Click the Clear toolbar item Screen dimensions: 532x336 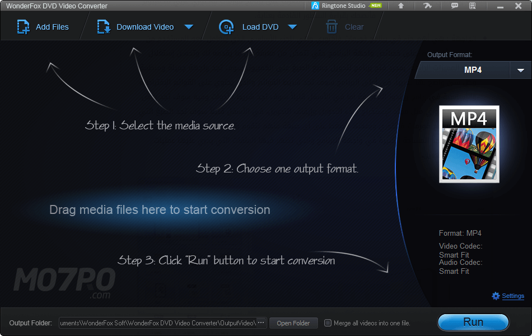point(346,27)
